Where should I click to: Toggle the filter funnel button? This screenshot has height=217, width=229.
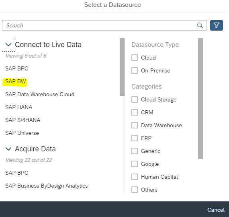click(x=216, y=25)
